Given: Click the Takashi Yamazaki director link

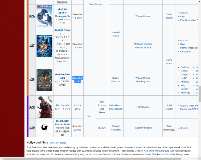Looking at the screenshot, I should [116, 128].
